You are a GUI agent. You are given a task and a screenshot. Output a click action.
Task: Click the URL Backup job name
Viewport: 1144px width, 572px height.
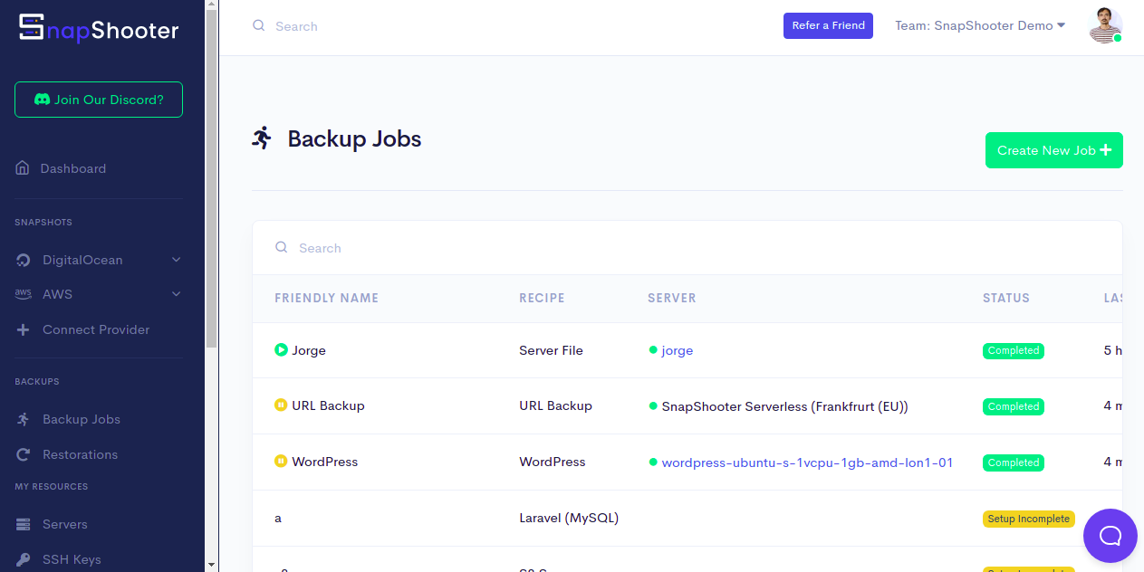pyautogui.click(x=328, y=405)
